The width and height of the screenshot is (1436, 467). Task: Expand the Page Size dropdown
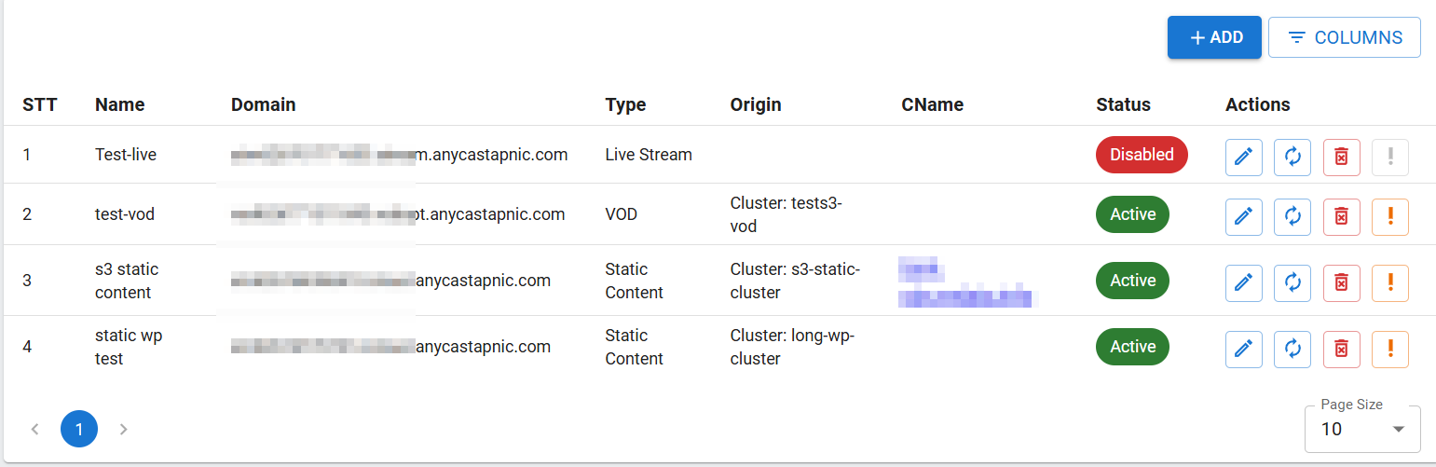1361,429
